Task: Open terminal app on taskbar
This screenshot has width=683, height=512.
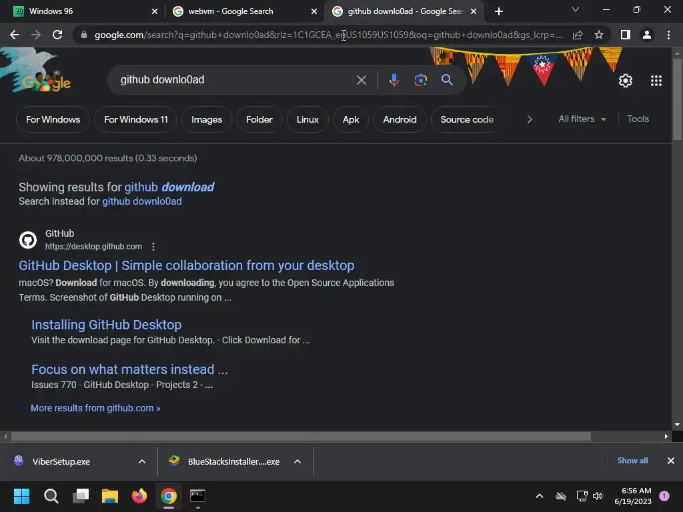Action: pyautogui.click(x=197, y=496)
